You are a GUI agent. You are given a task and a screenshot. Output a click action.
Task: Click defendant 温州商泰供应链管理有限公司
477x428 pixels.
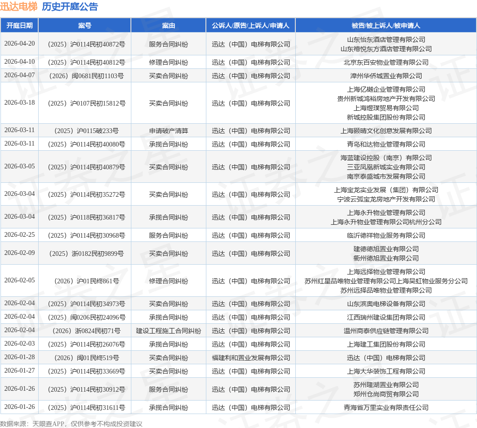[x=386, y=331]
